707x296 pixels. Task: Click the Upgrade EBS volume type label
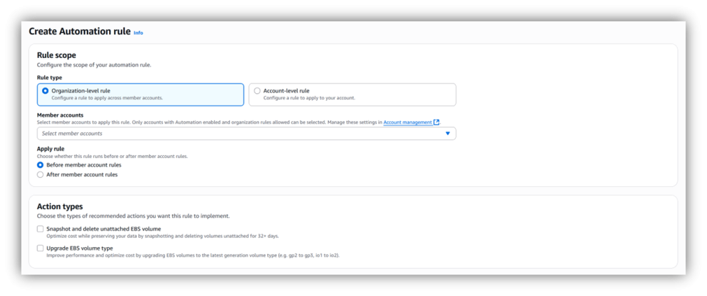[79, 248]
